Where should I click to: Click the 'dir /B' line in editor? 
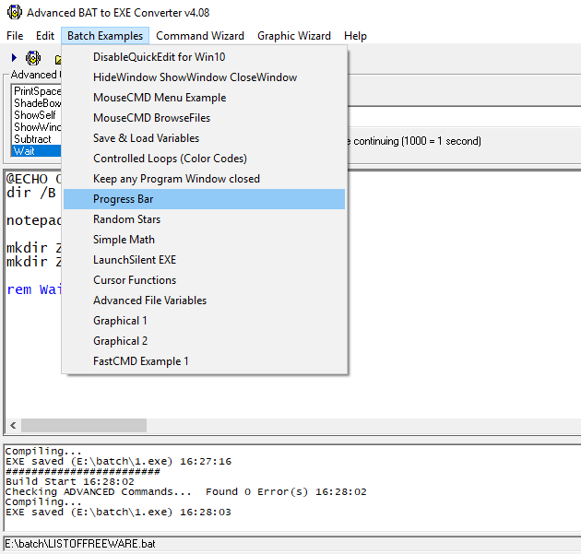click(31, 193)
